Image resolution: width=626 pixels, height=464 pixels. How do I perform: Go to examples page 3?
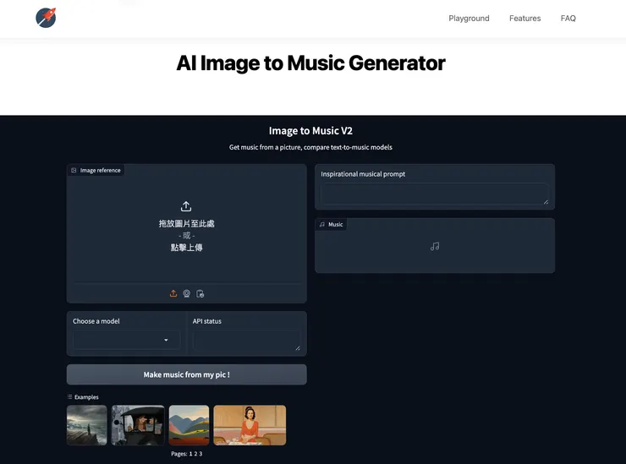(200, 454)
